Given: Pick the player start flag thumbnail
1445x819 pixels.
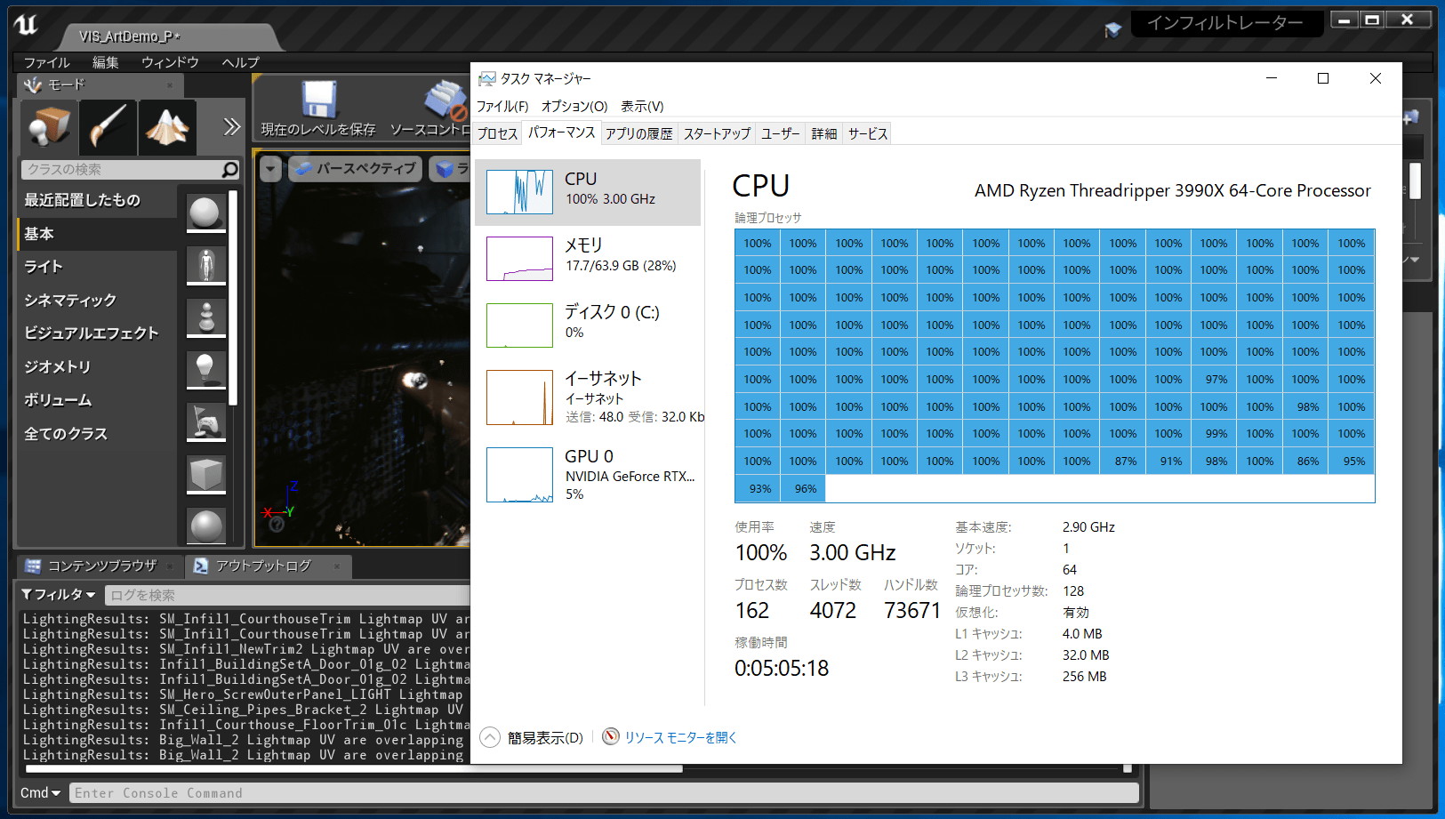Looking at the screenshot, I should pyautogui.click(x=205, y=422).
